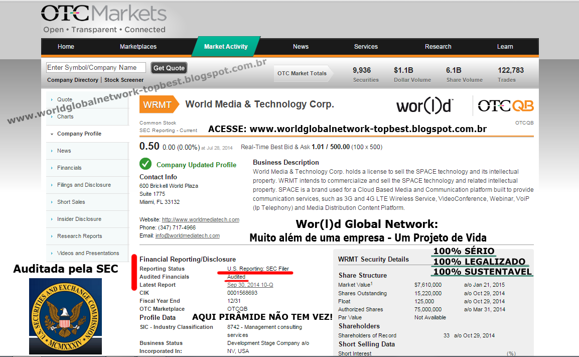Click the info@worldmediatech.com email link
This screenshot has height=357, width=579.
(188, 236)
